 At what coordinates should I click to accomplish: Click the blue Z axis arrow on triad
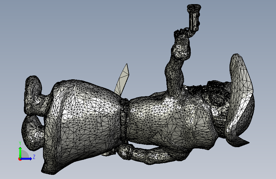click(x=25, y=159)
